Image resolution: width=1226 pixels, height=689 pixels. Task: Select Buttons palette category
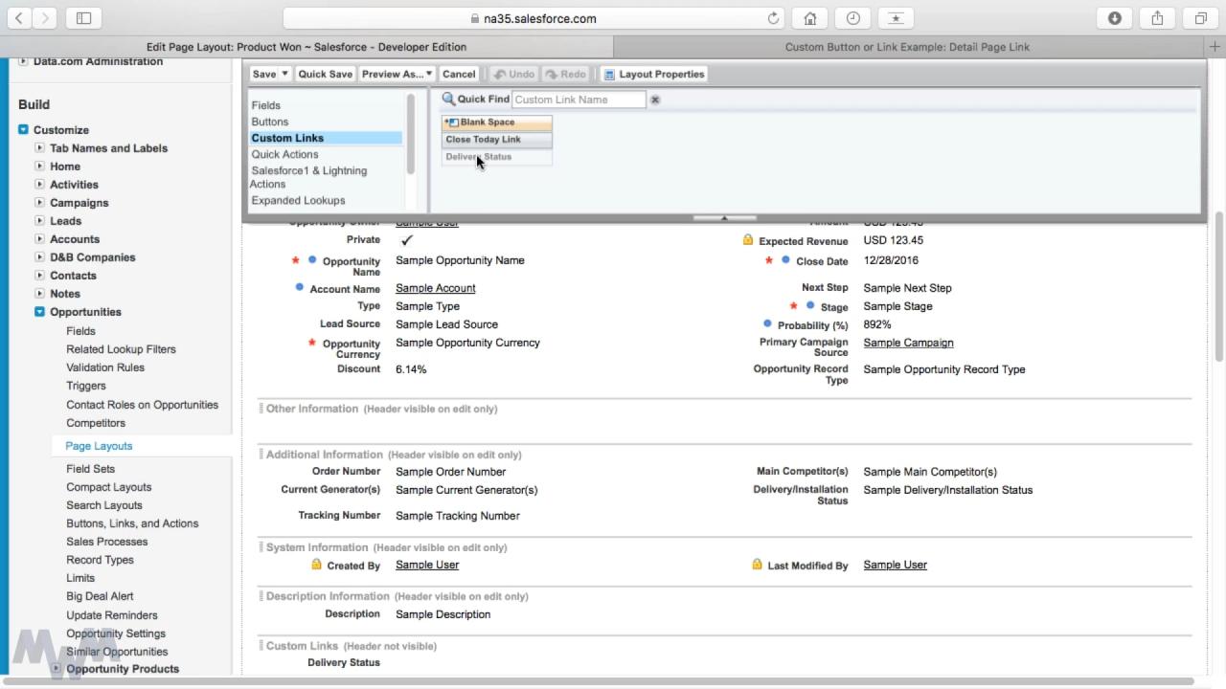pyautogui.click(x=270, y=122)
